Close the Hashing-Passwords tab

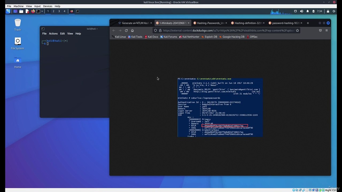226,23
